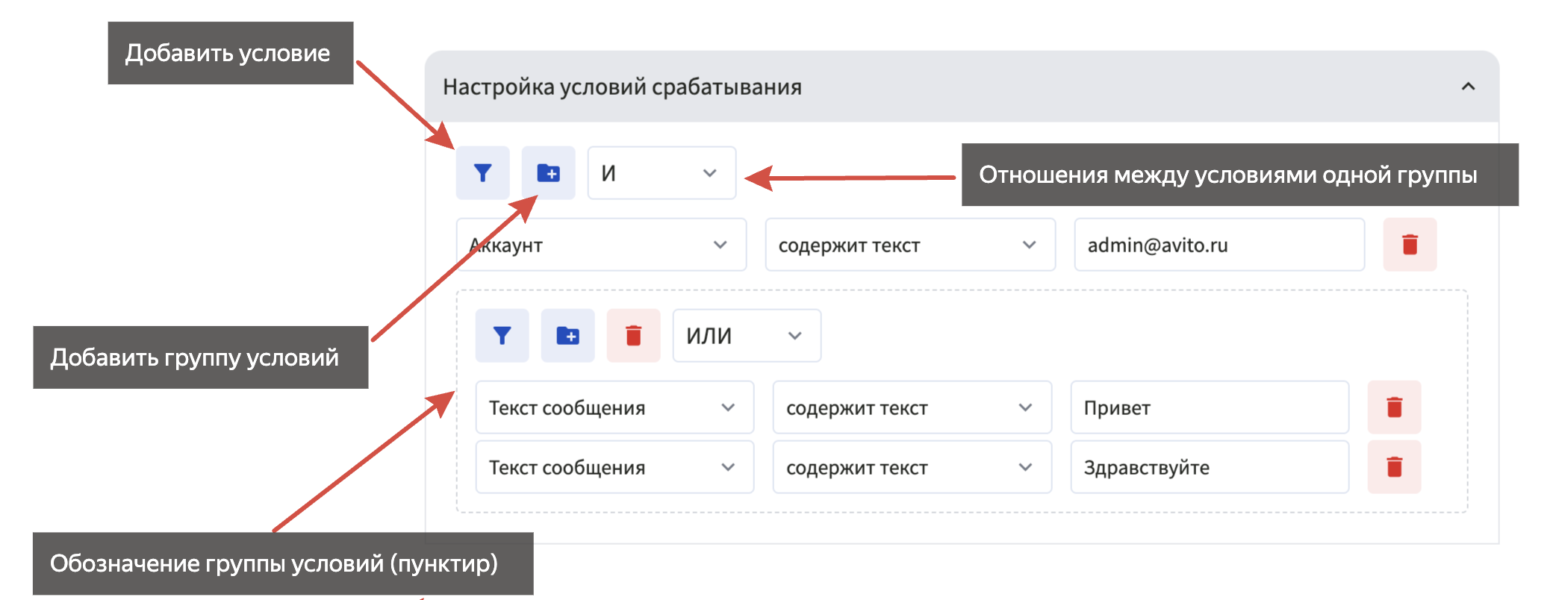Image resolution: width=1550 pixels, height=600 pixels.
Task: Click the top-level add condition group folder icon
Action: (x=549, y=173)
